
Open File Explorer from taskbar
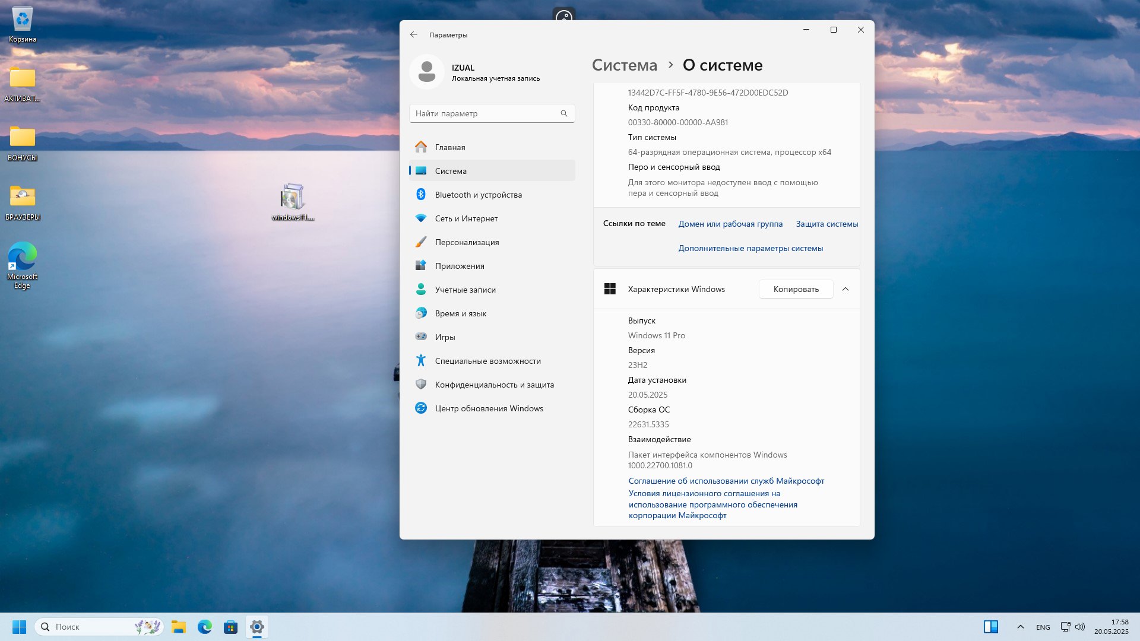pos(178,627)
